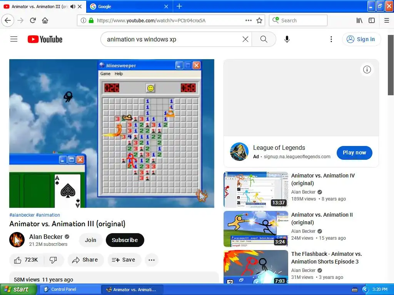This screenshot has width=394, height=295.
Task: Share the video
Action: click(85, 260)
